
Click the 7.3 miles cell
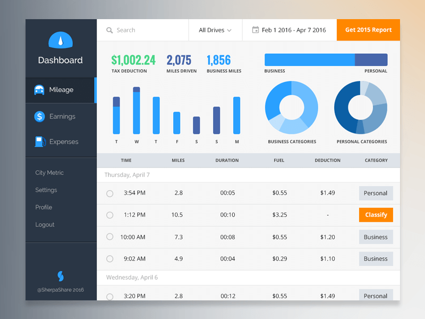point(178,237)
